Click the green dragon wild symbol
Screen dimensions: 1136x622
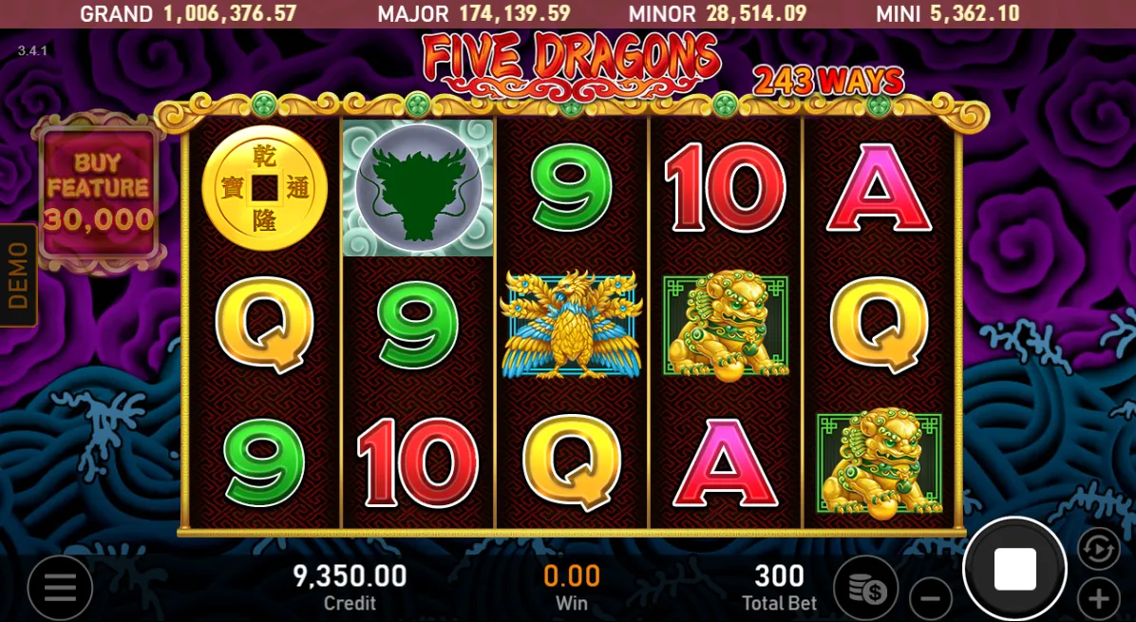coord(418,188)
